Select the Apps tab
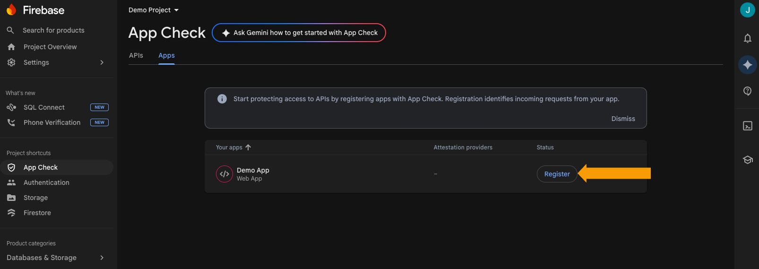Image resolution: width=759 pixels, height=269 pixels. coord(166,55)
